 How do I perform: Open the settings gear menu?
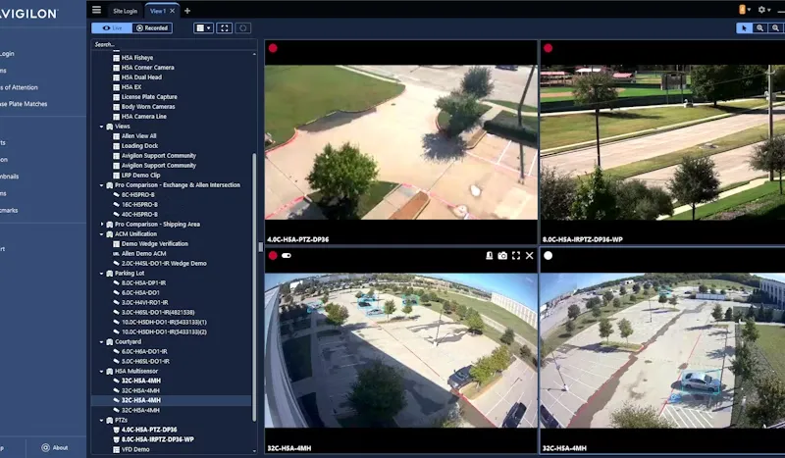761,10
